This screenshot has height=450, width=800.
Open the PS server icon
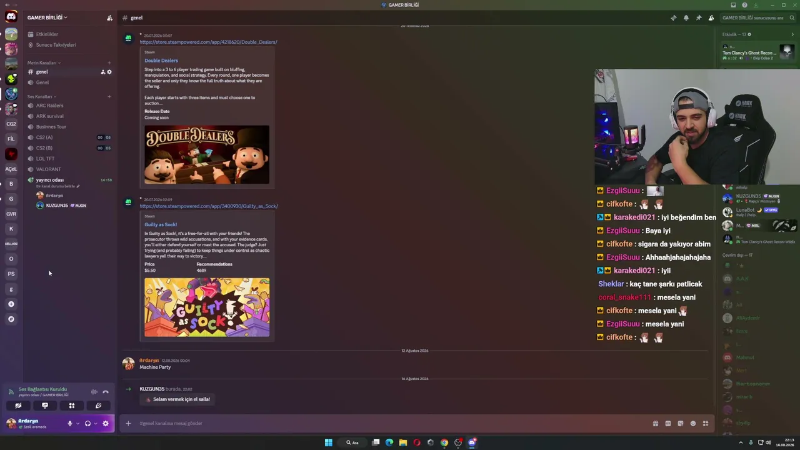coord(11,274)
